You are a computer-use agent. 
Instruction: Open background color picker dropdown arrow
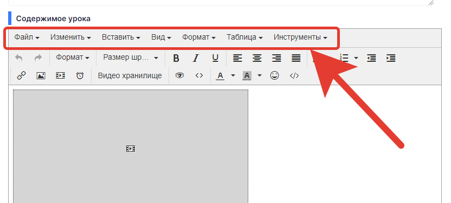point(260,76)
